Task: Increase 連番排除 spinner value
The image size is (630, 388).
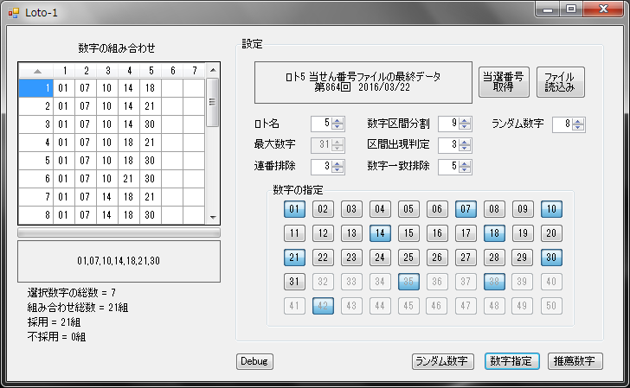Action: [x=337, y=163]
